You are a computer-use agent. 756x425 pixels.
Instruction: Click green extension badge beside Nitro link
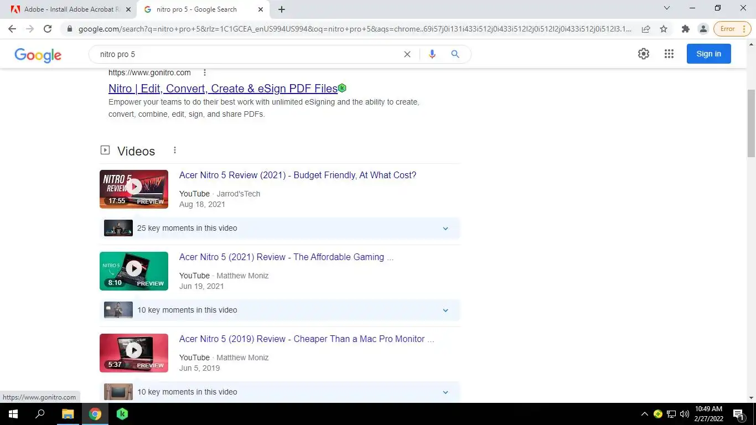[x=342, y=88]
